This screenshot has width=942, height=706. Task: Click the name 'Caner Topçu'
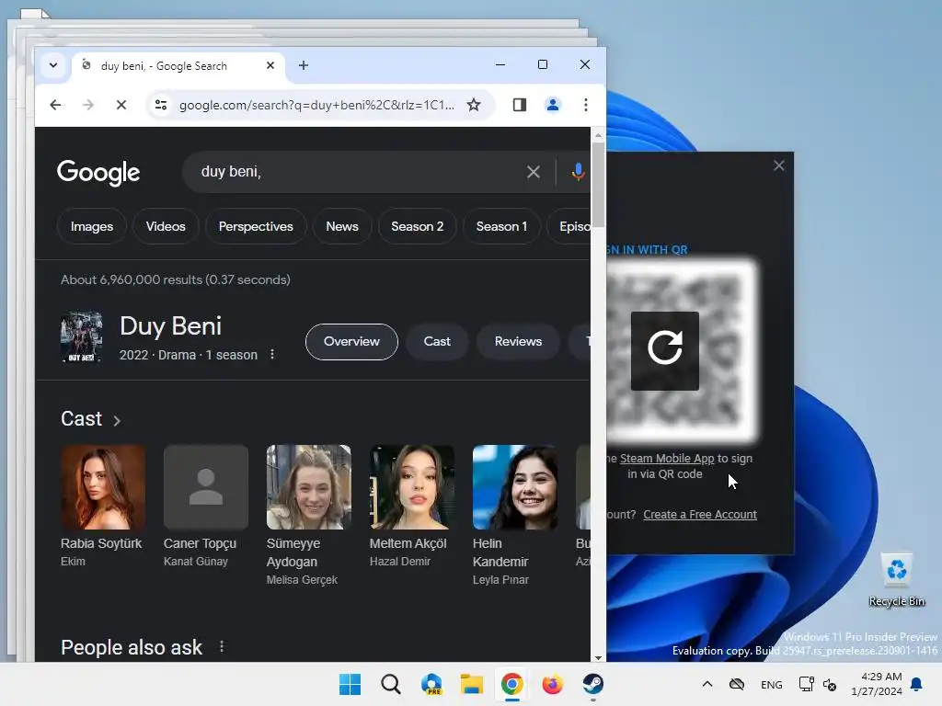tap(200, 543)
